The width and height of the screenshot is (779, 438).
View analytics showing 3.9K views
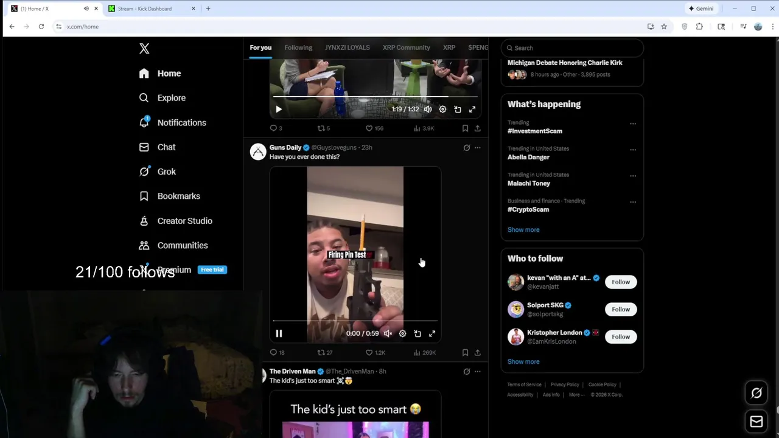pyautogui.click(x=424, y=128)
